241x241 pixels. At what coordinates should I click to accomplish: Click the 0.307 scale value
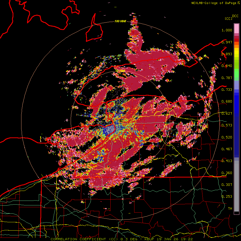[x=227, y=184]
